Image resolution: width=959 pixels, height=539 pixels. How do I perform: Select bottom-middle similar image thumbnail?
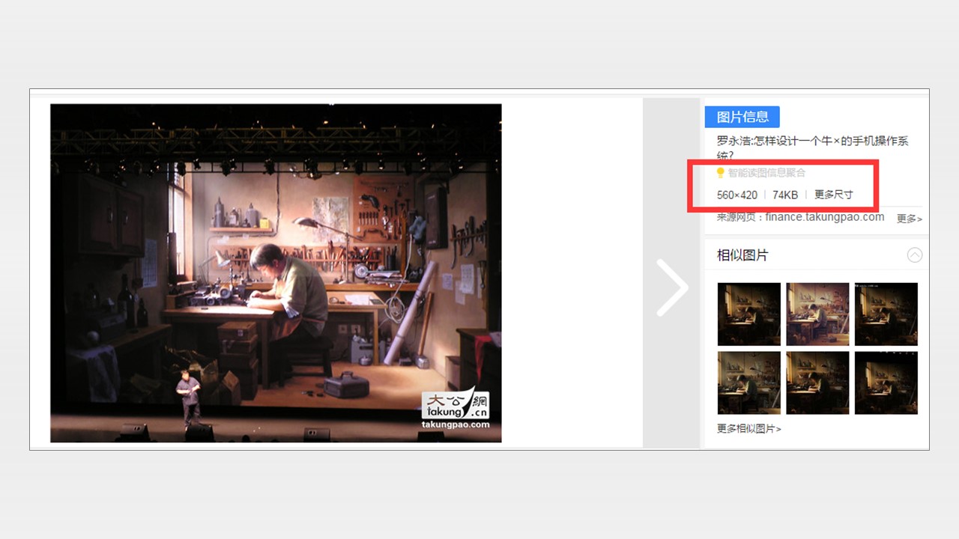pos(817,383)
